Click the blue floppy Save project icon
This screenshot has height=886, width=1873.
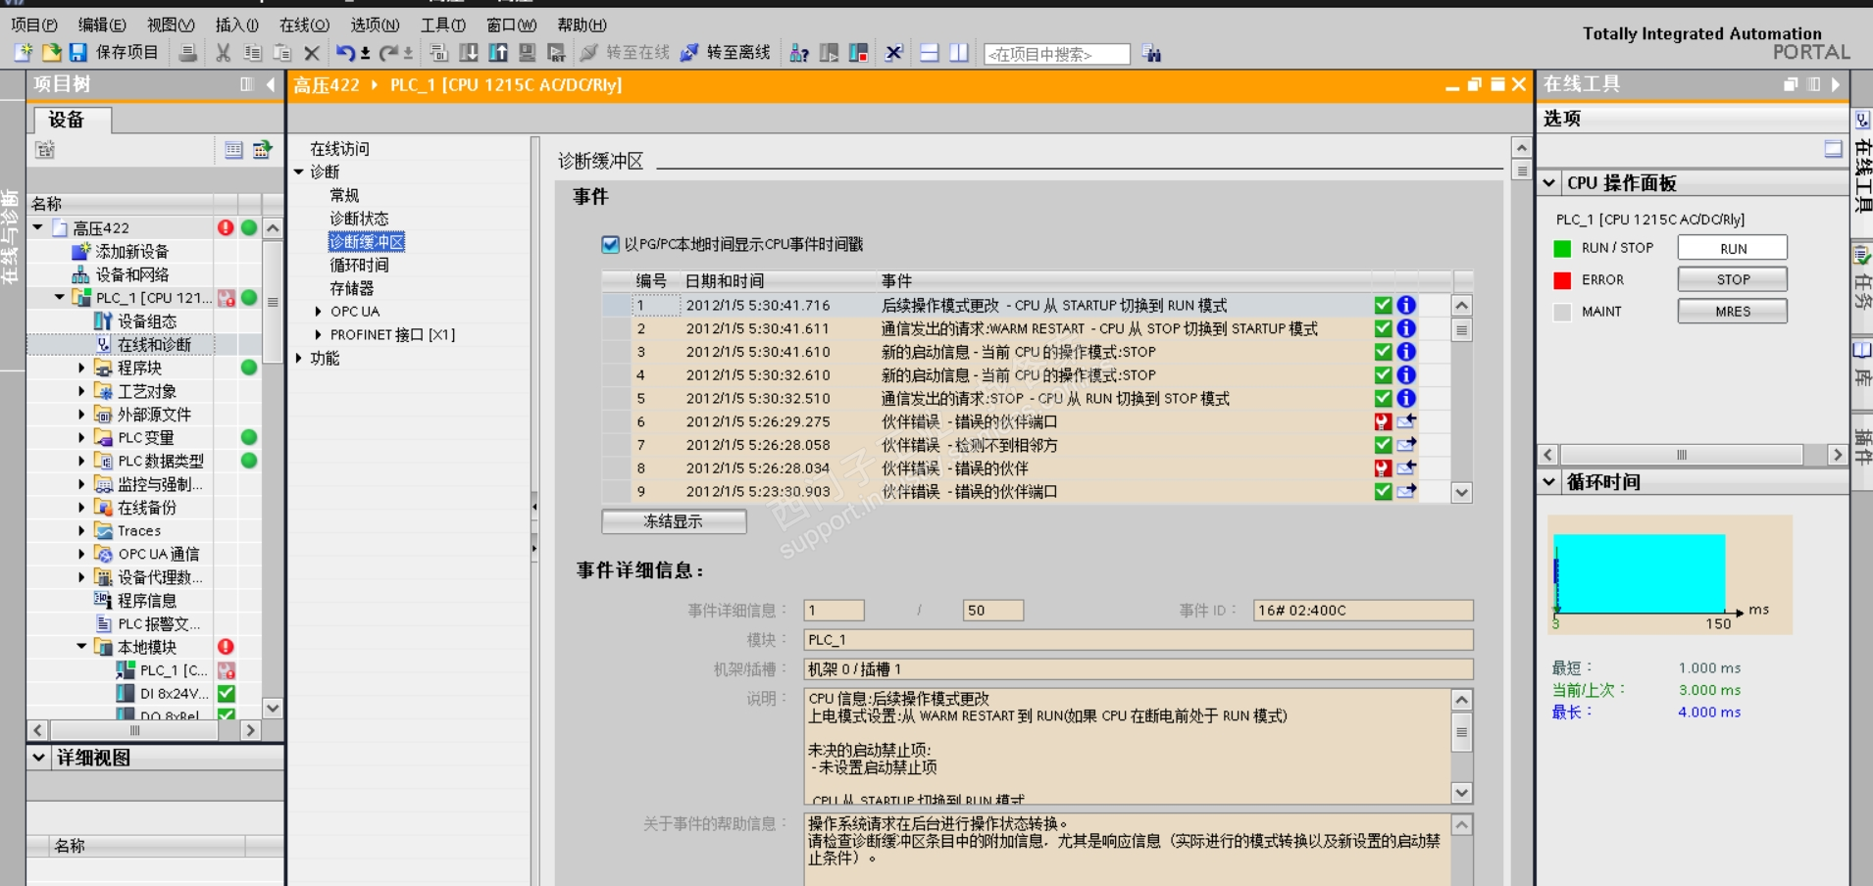[x=78, y=53]
